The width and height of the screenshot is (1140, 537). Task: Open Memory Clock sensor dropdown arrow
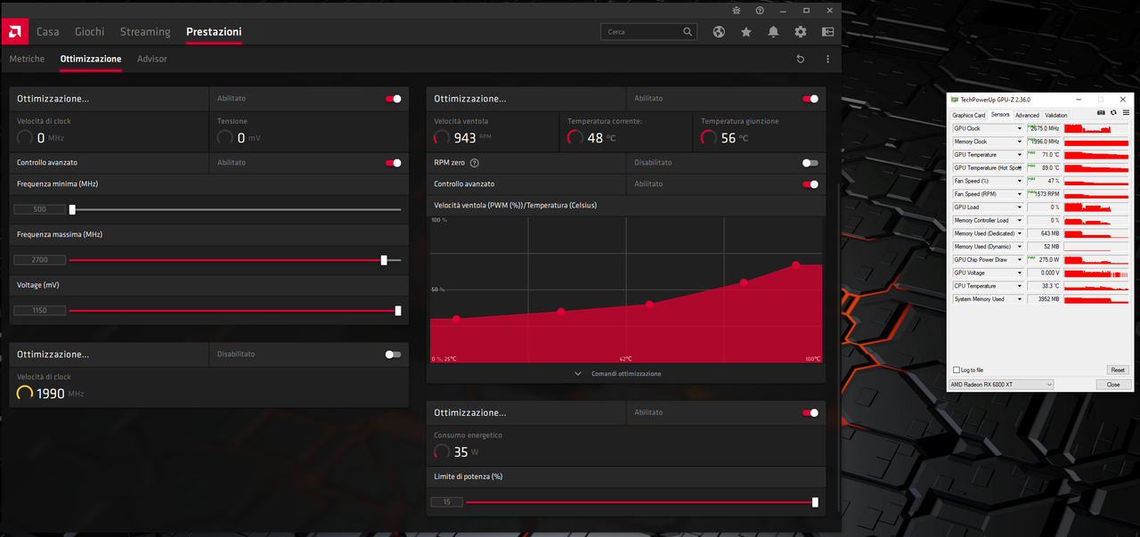1020,142
